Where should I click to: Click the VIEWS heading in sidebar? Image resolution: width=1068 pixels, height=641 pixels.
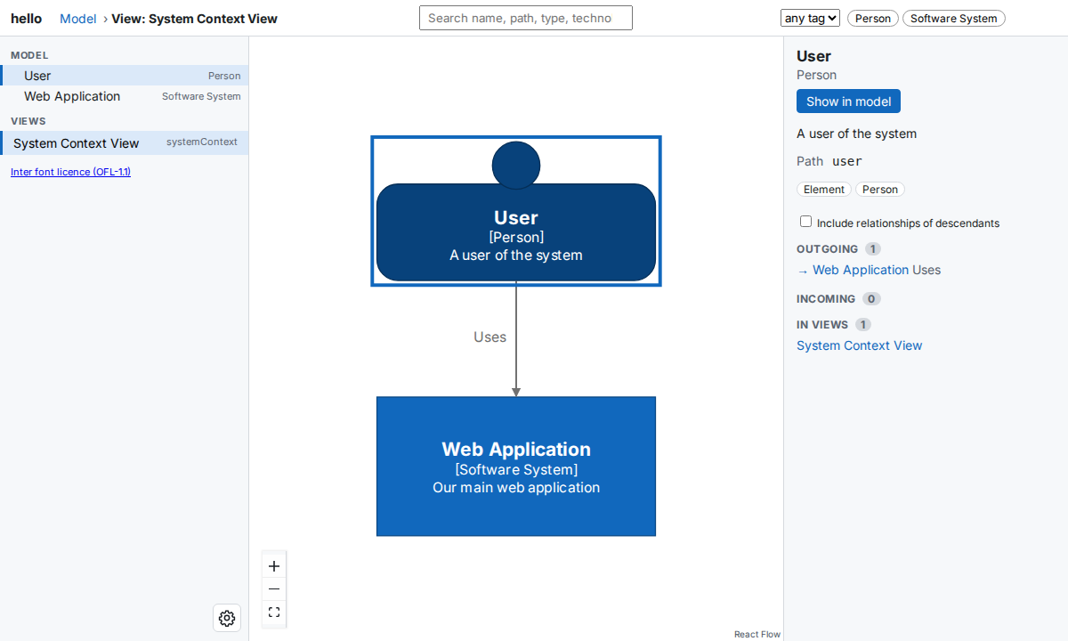[28, 121]
